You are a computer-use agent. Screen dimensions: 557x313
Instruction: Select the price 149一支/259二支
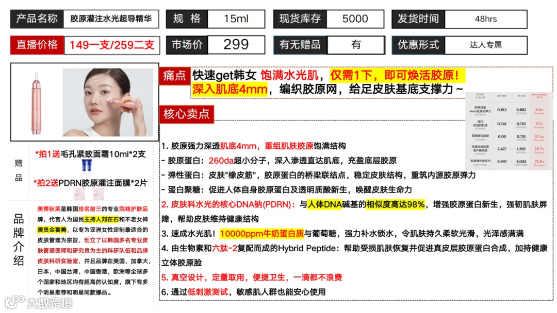(112, 45)
